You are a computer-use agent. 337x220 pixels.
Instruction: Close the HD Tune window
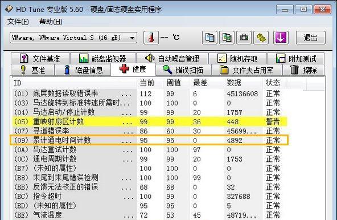[x=322, y=10]
